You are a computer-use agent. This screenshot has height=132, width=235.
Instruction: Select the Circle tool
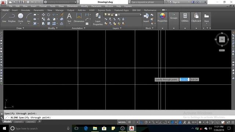tap(21, 18)
